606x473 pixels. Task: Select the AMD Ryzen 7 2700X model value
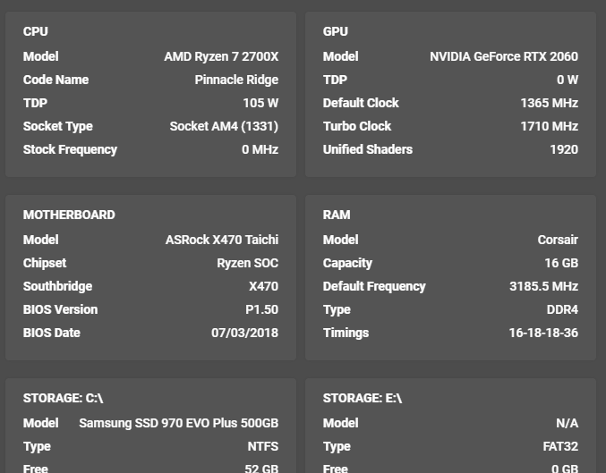[x=221, y=56]
